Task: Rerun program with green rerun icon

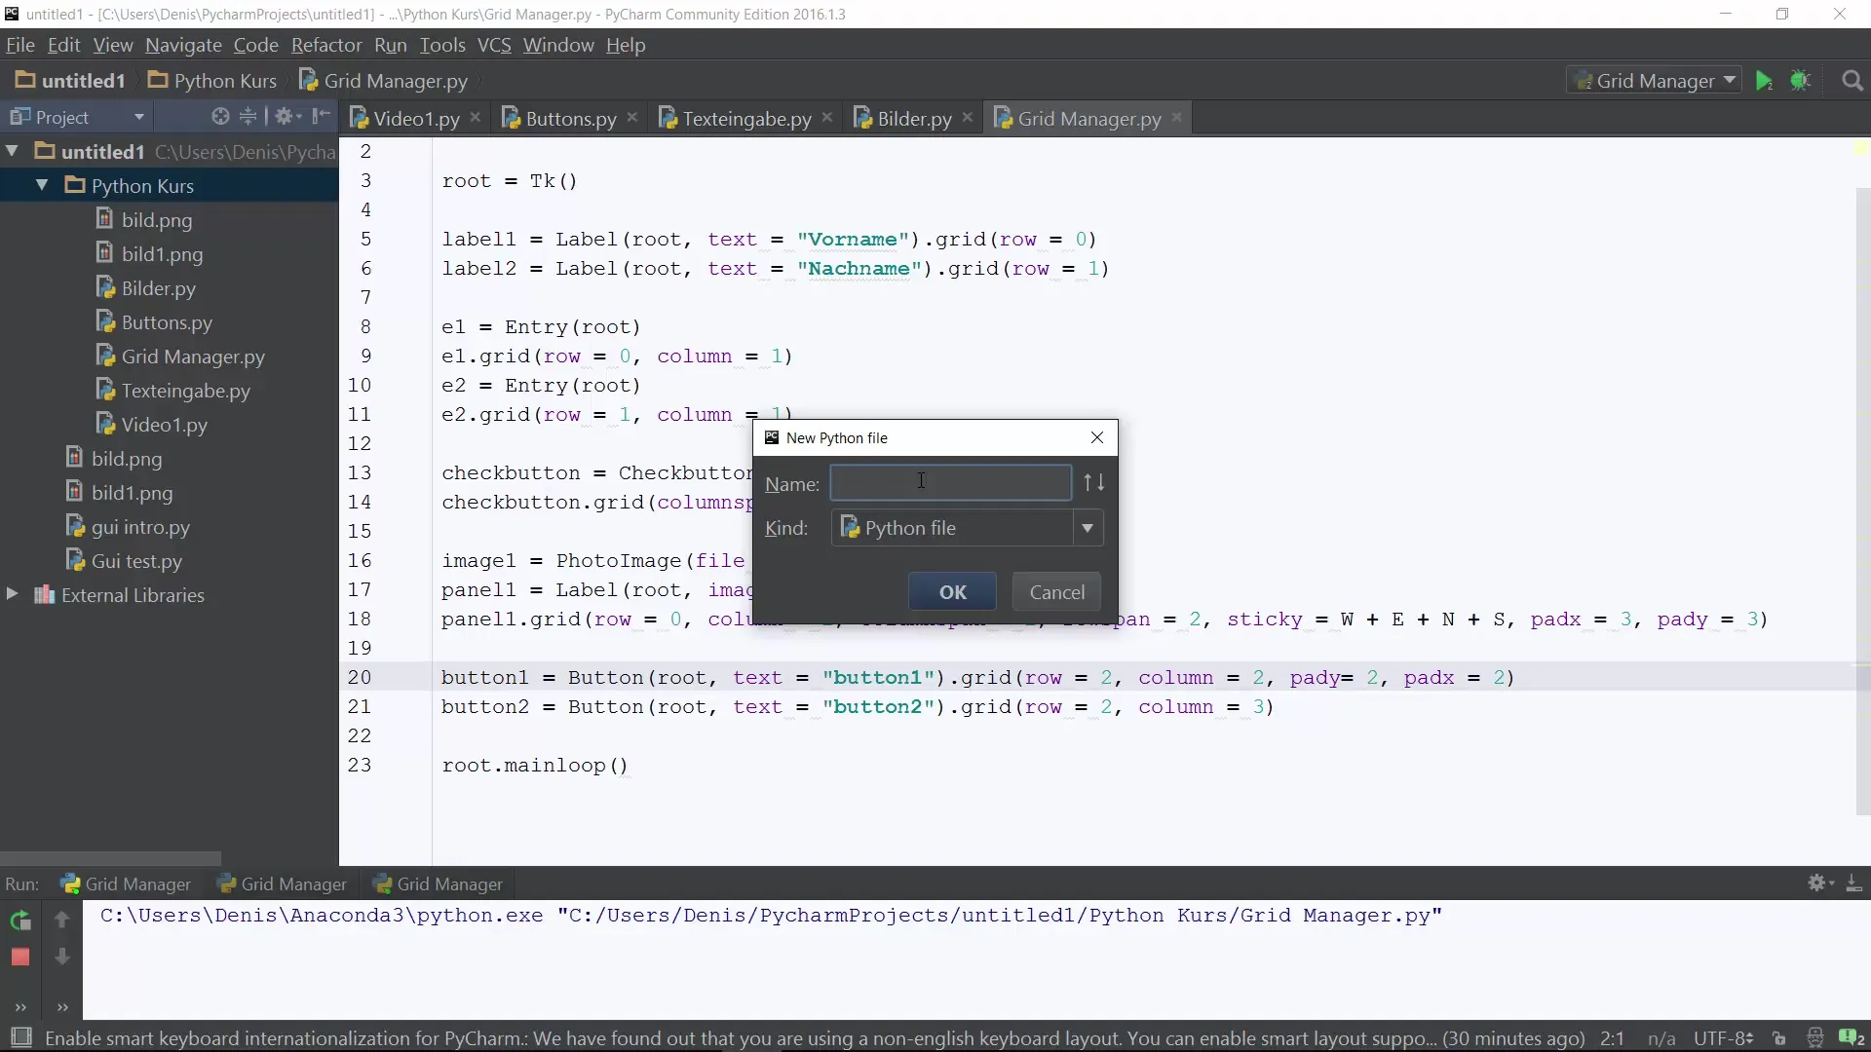Action: 20,920
